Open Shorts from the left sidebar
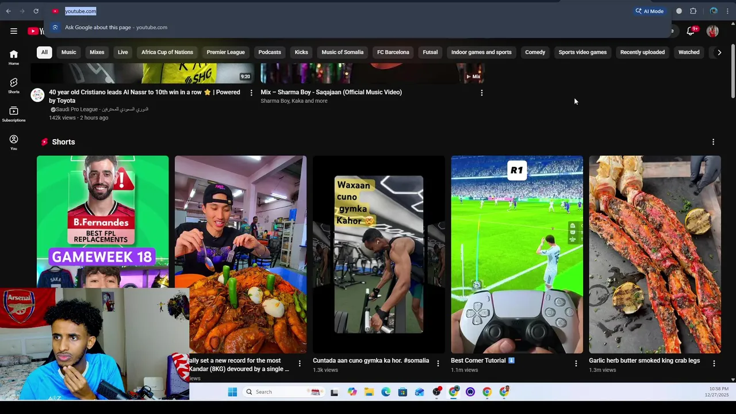736x414 pixels. tap(14, 86)
